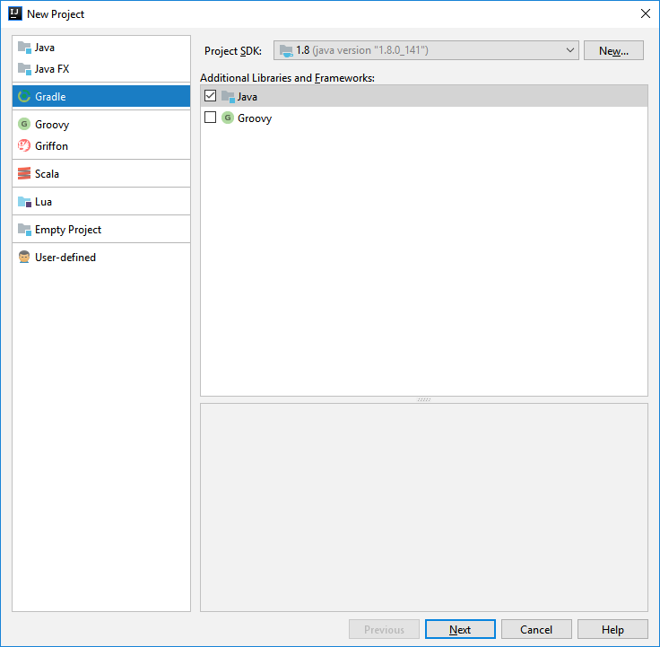Click the 1.8 java version text in SDK field
Image resolution: width=660 pixels, height=647 pixels.
click(x=362, y=50)
